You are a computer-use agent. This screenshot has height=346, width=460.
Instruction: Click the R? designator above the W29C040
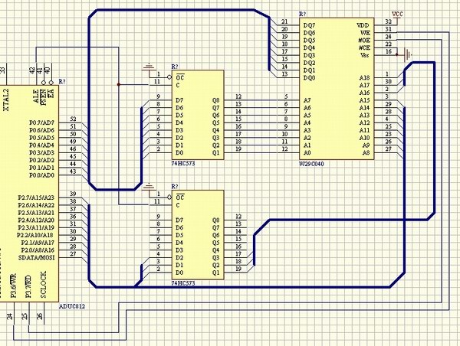coord(303,14)
